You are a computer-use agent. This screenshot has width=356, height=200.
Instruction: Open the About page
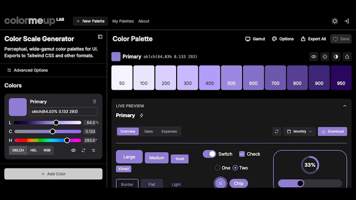144,21
